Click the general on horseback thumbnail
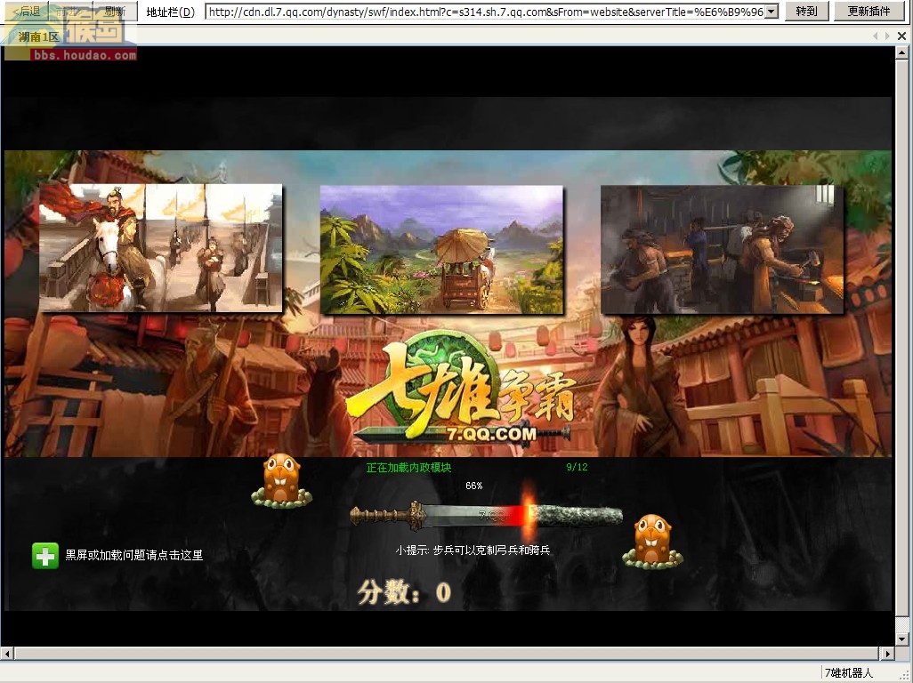This screenshot has height=683, width=913. tap(161, 248)
